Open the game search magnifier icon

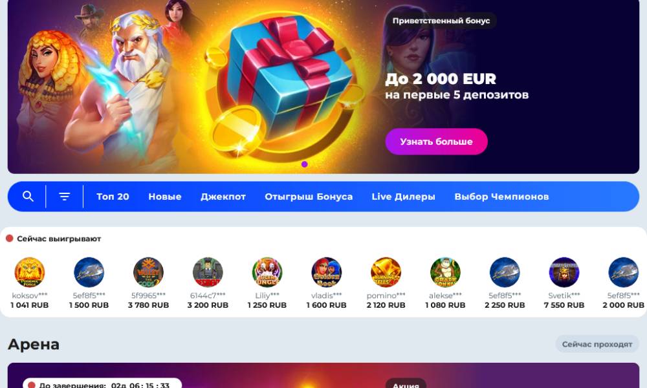pos(28,197)
